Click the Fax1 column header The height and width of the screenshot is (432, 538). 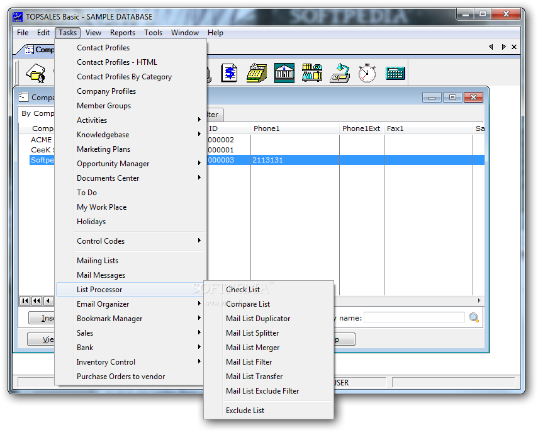(x=429, y=128)
